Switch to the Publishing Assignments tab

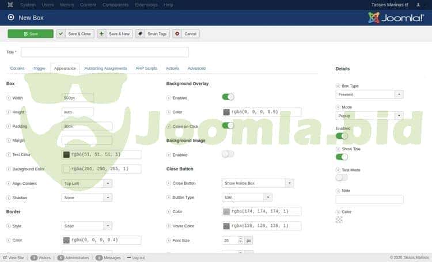pos(105,69)
